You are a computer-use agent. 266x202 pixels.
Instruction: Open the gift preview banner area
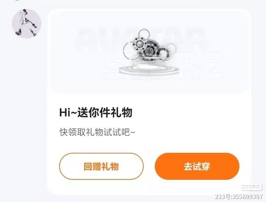pos(149,52)
